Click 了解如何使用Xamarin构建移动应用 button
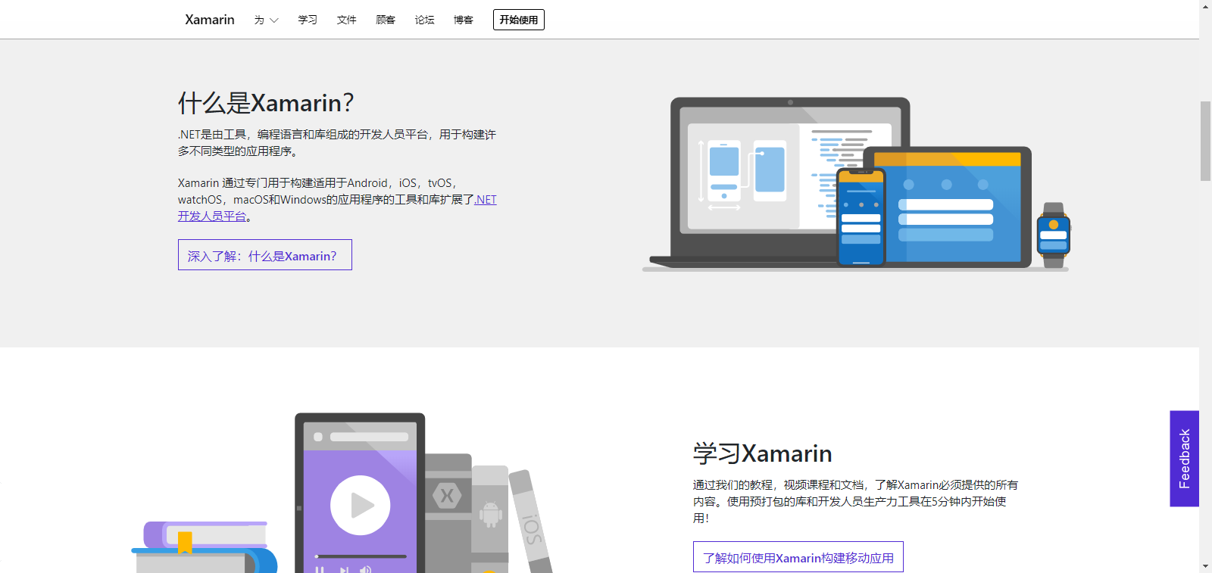 tap(798, 557)
